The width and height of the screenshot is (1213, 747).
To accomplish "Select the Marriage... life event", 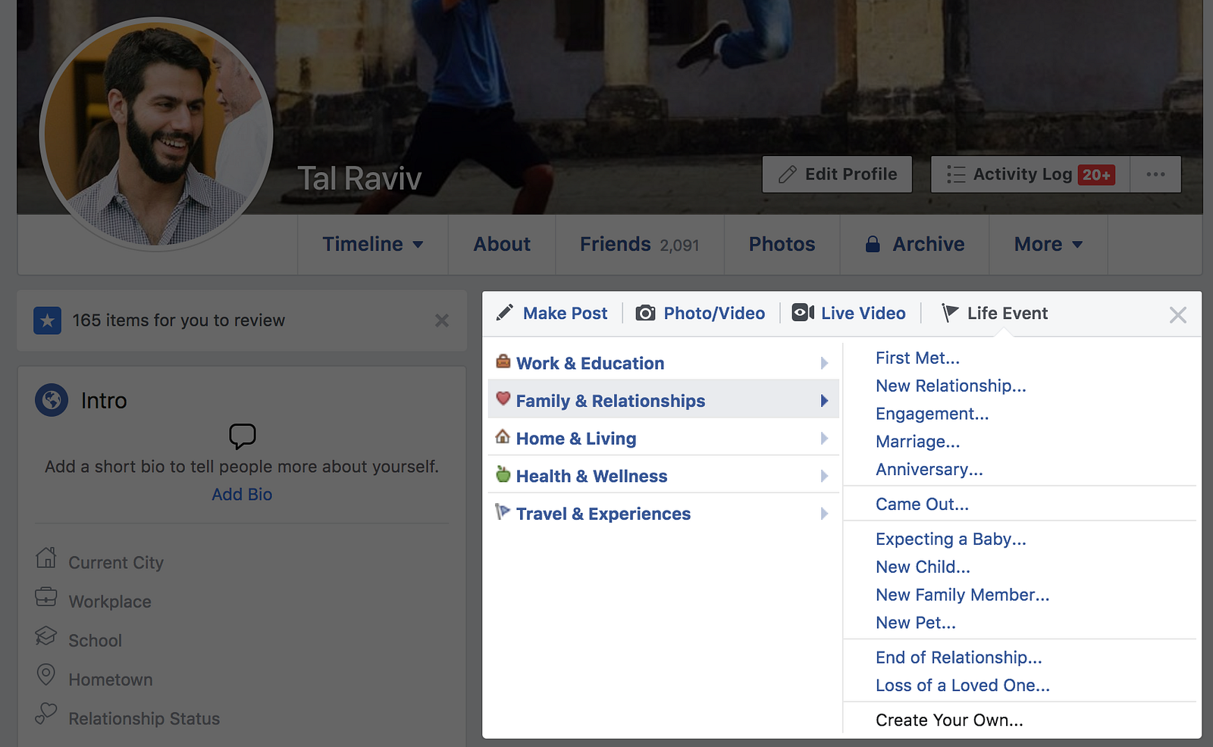I will (917, 442).
